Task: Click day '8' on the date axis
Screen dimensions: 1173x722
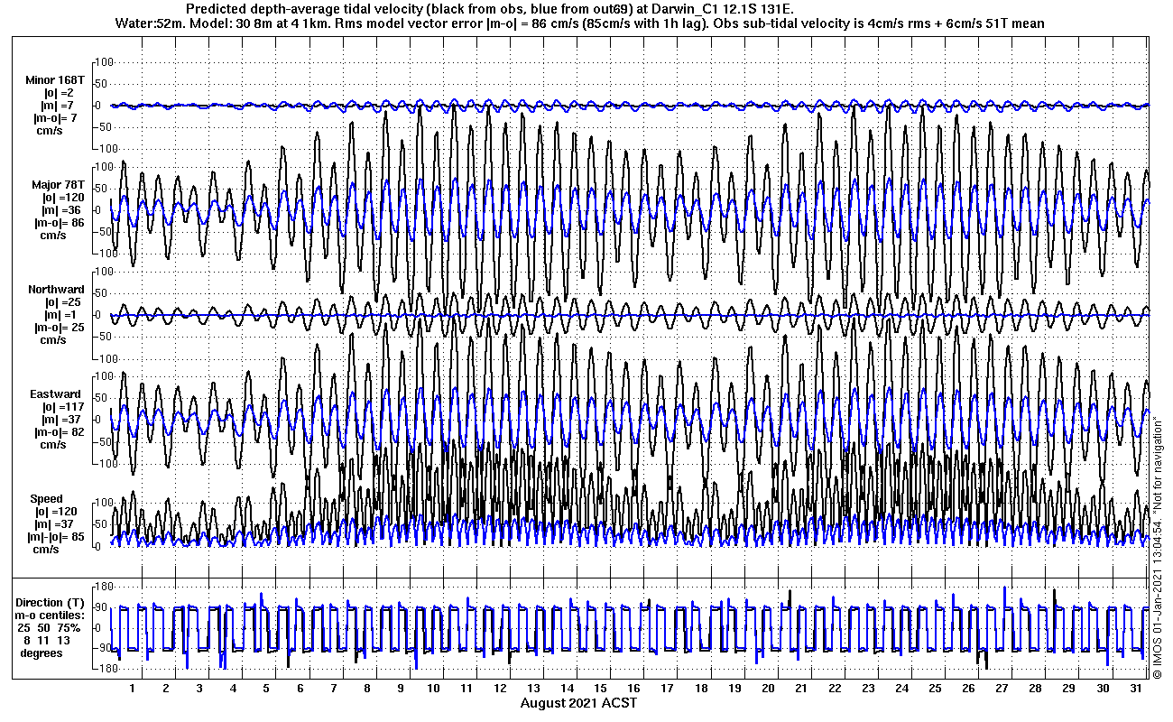Action: click(366, 689)
